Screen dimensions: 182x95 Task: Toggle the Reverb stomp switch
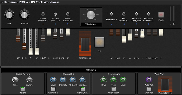(23, 89)
